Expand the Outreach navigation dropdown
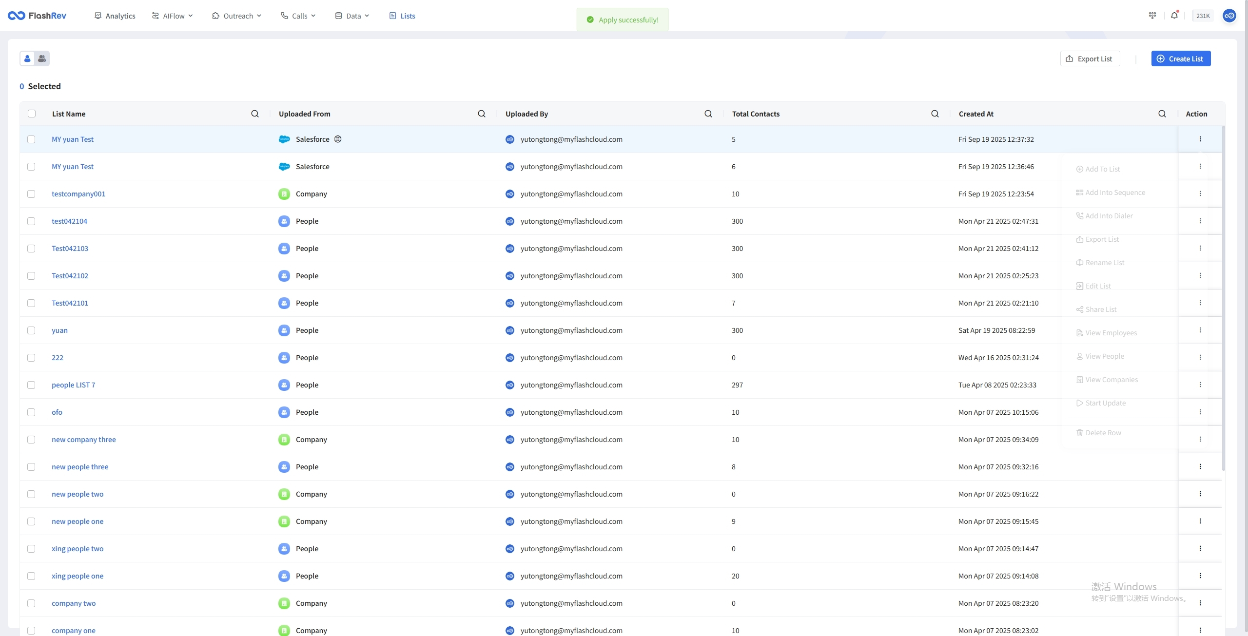This screenshot has width=1248, height=636. (237, 16)
